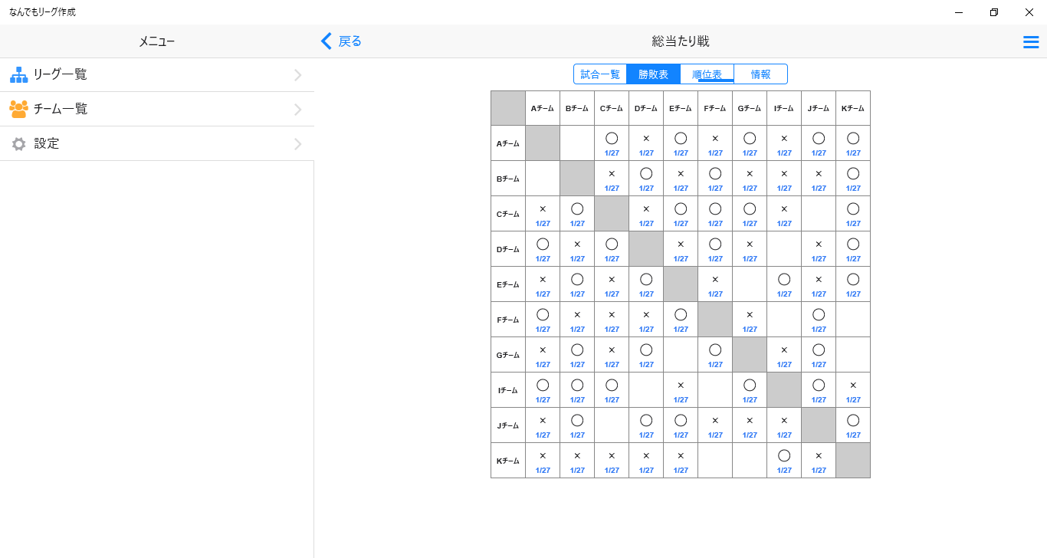This screenshot has width=1047, height=558.
Task: Click the empty cell between Aチーム and Bチーム
Action: pos(577,143)
